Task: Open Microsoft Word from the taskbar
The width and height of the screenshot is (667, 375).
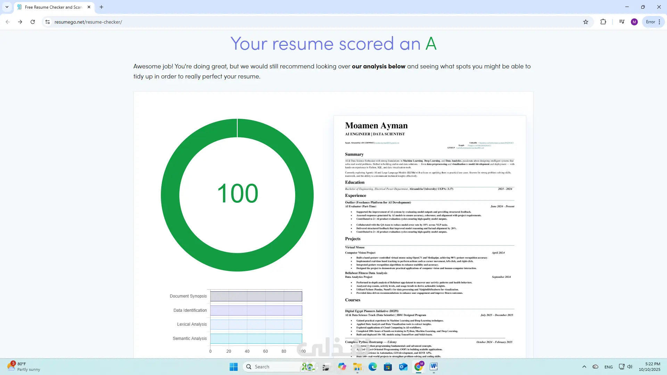Action: [x=434, y=367]
